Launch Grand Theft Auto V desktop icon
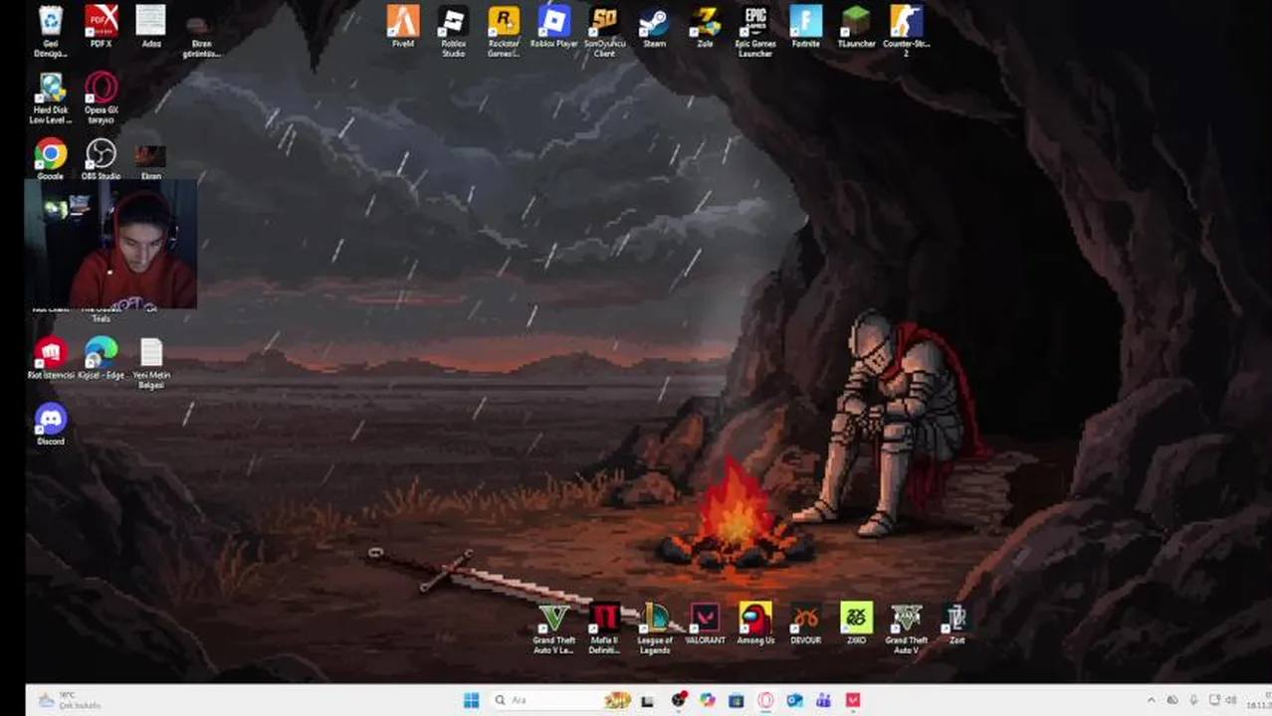The height and width of the screenshot is (716, 1272). pos(906,628)
